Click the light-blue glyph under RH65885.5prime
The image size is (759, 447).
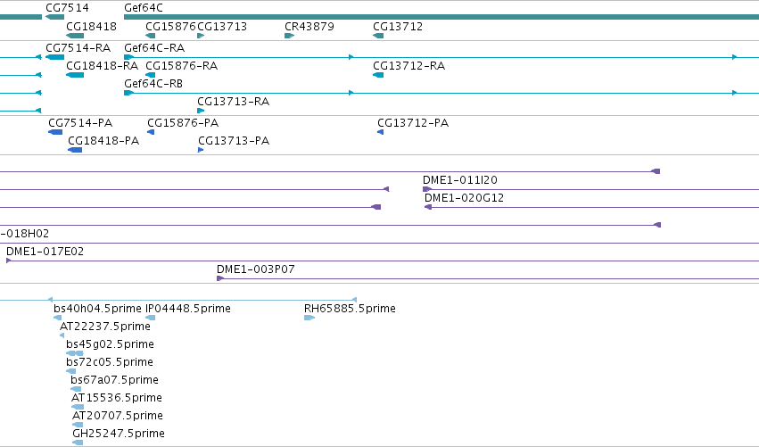point(309,319)
